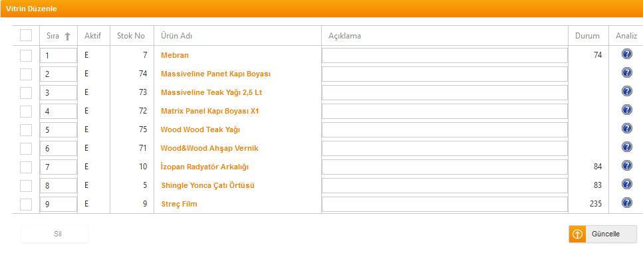Click description field for İzopan Radyatör Arkalığı
Image resolution: width=643 pixels, height=253 pixels.
(445, 167)
